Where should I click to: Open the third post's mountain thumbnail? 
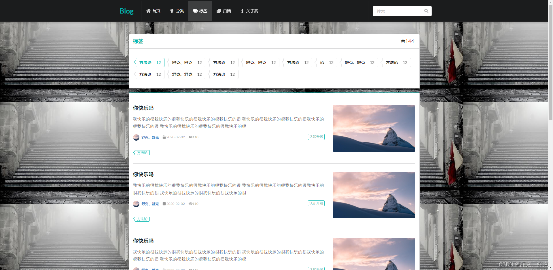(x=374, y=254)
